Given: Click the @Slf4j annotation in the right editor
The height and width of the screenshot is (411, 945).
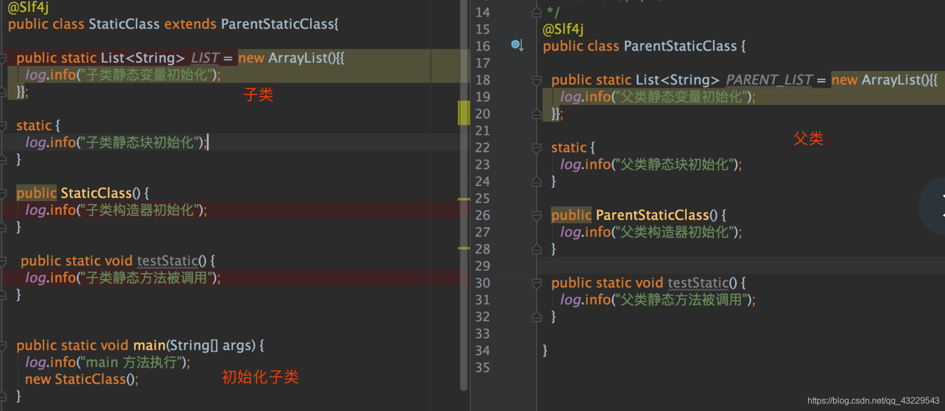Looking at the screenshot, I should [563, 29].
